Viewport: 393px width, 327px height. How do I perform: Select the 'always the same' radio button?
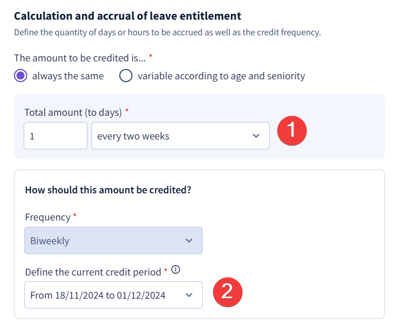tap(21, 76)
